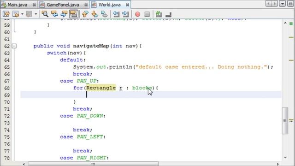
Task: Click vertical scrollbar up arrow
Action: pos(285,23)
